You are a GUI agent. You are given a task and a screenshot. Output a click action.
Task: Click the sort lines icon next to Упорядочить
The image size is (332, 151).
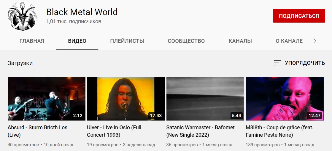click(277, 63)
